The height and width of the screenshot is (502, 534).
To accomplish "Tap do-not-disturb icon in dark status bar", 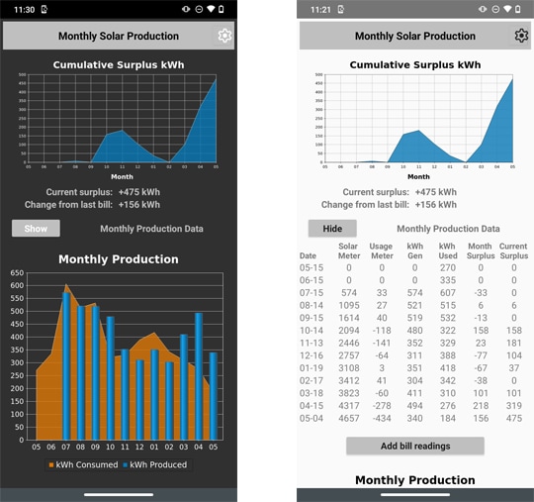I will coord(199,9).
